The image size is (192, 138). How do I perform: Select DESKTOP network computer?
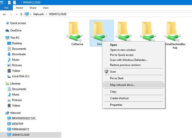click(18, 124)
